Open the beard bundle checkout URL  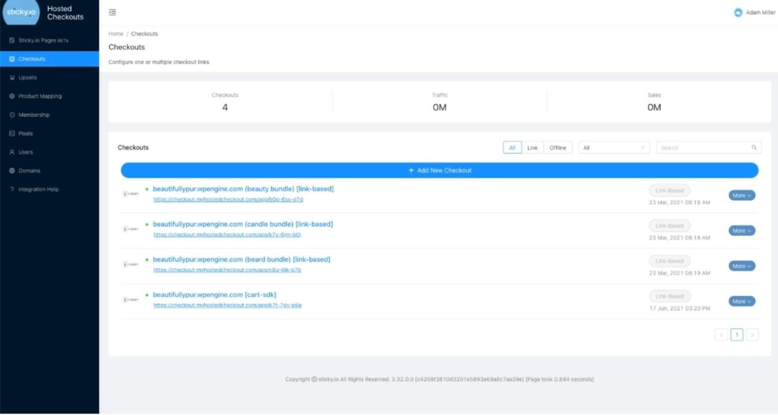click(227, 270)
